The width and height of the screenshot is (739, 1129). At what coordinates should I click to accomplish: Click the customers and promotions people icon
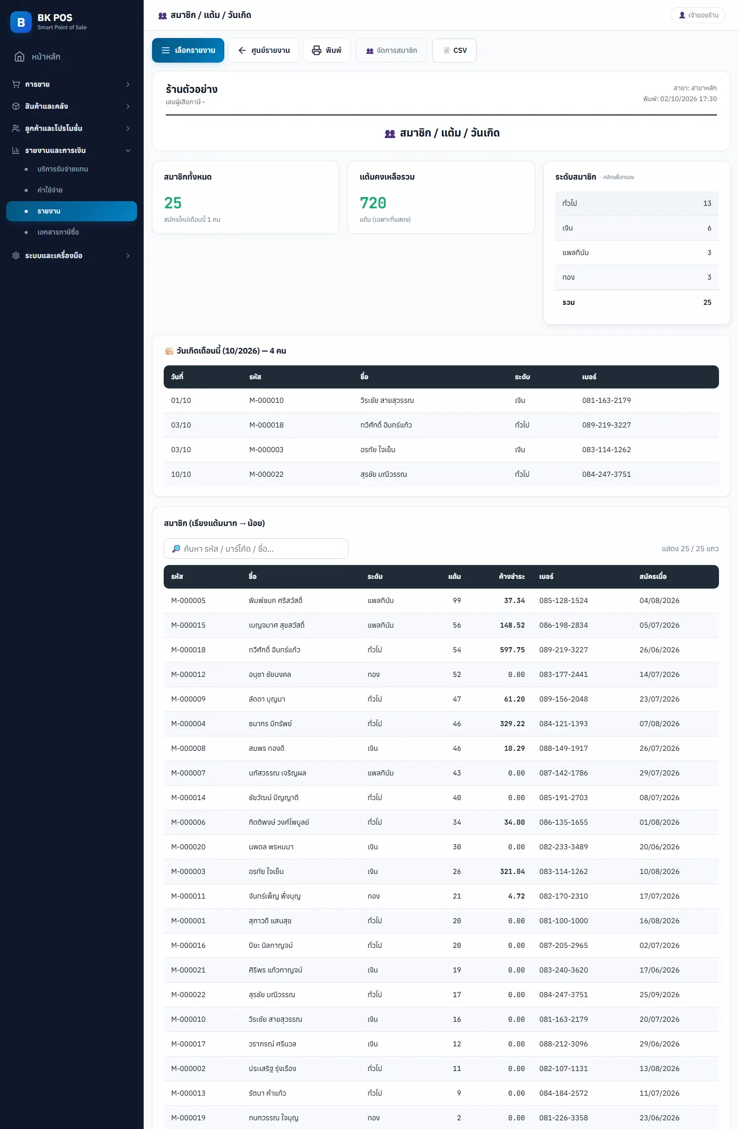click(16, 128)
